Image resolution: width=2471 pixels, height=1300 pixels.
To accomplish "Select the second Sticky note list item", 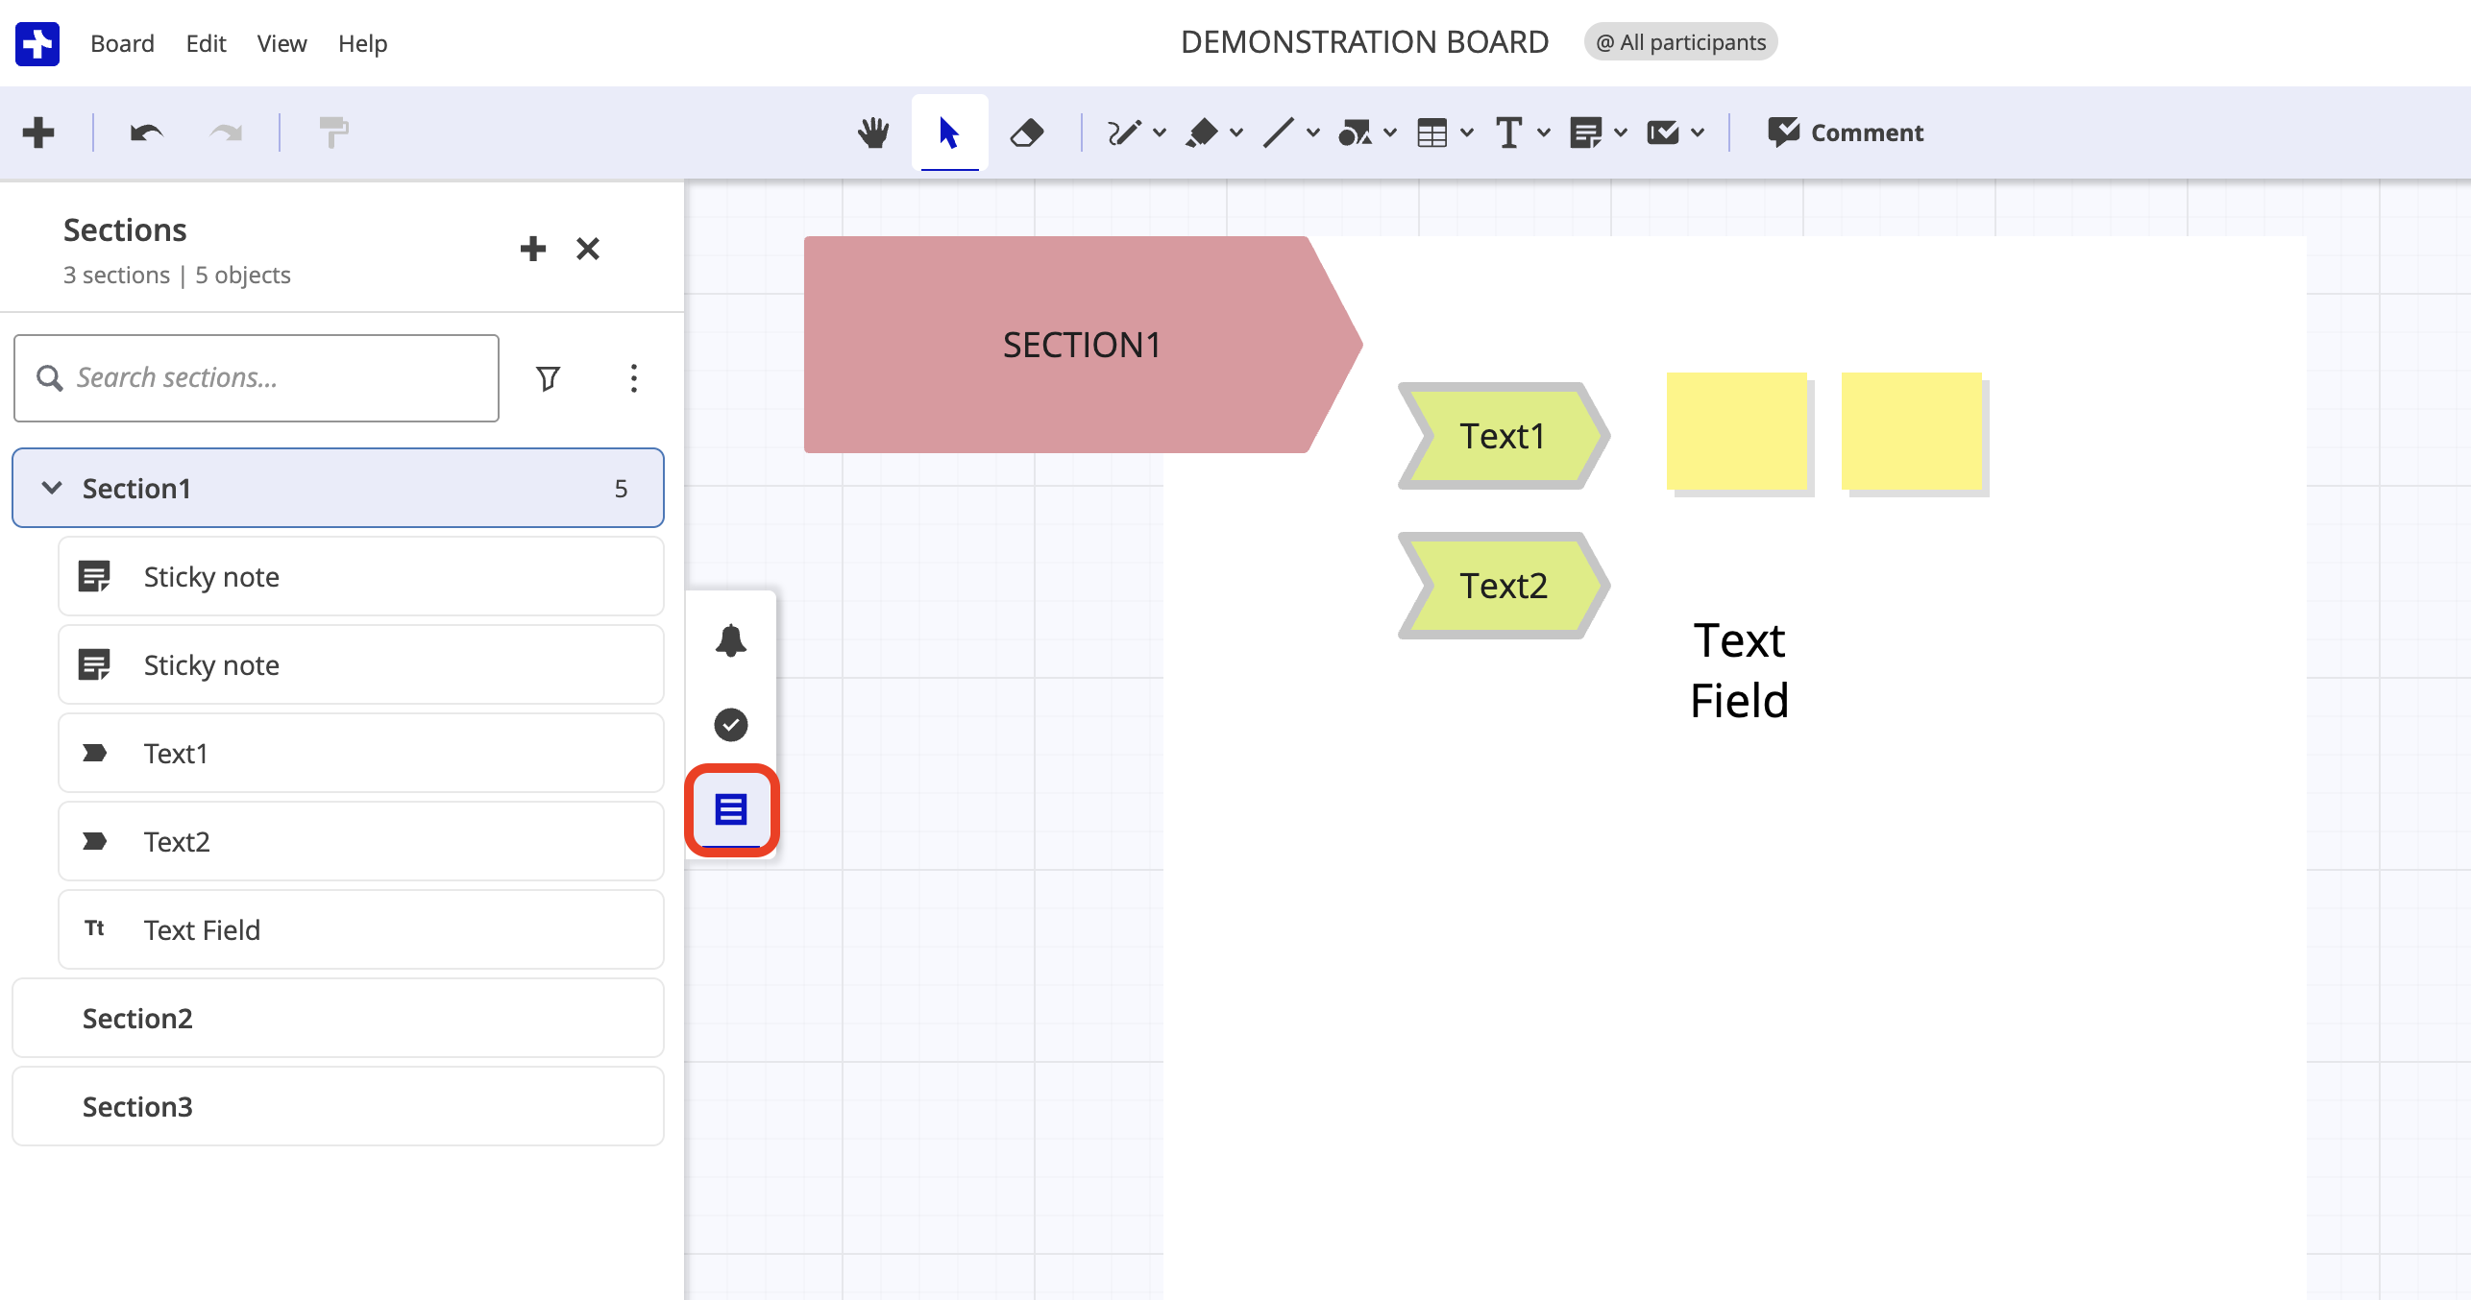I will point(361,664).
